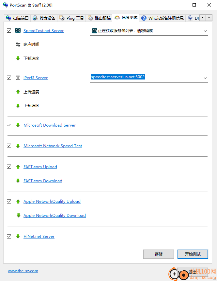Click the FAST.com Download arrow icon
Screen dimensions: 217x281
tap(18, 181)
